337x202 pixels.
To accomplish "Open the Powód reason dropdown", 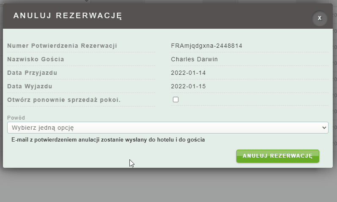I will [167, 128].
